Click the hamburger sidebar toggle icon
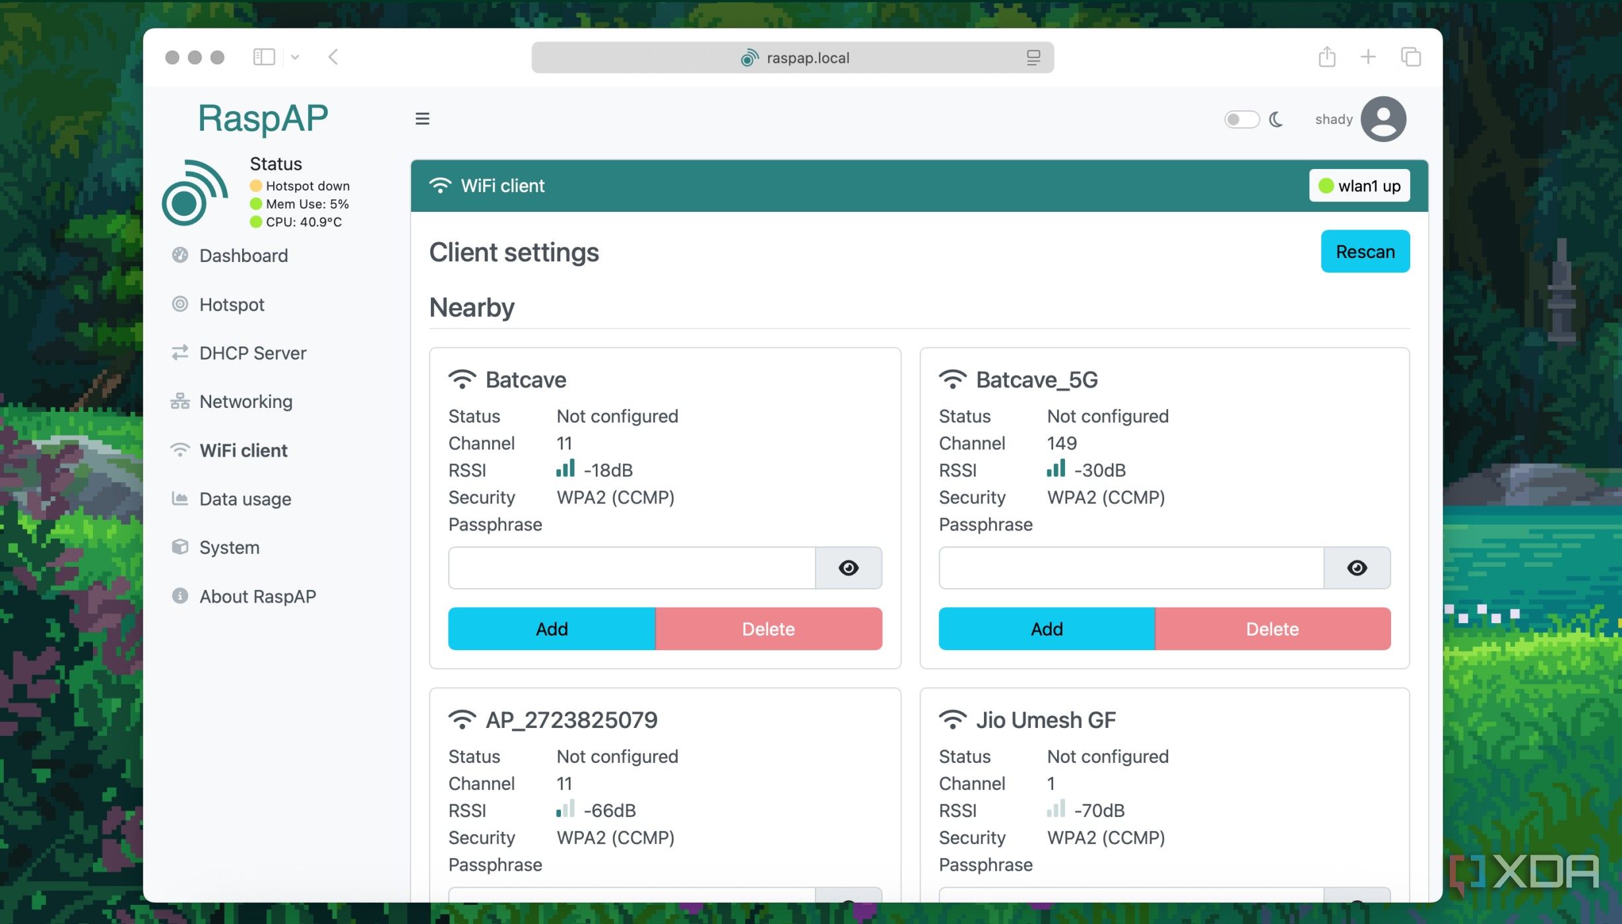1622x924 pixels. 422,119
